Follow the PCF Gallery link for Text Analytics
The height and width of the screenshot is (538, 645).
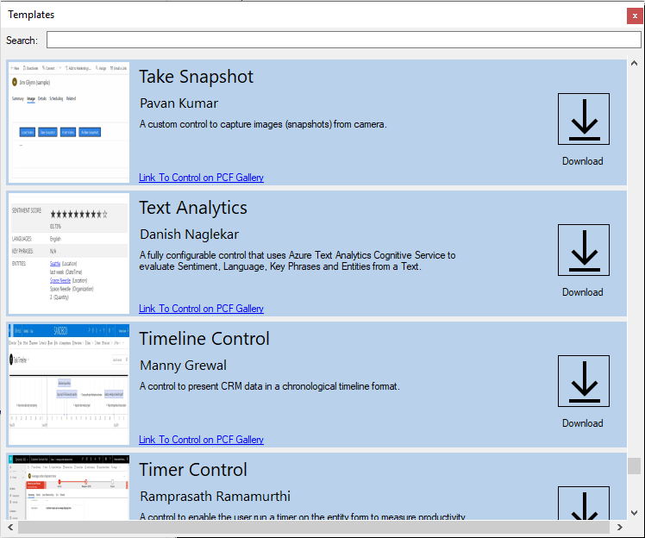tap(201, 309)
